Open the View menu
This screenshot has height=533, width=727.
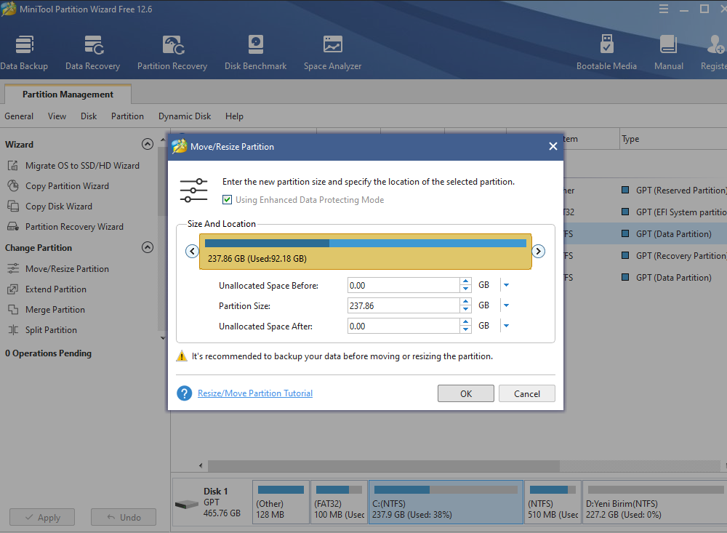point(57,116)
